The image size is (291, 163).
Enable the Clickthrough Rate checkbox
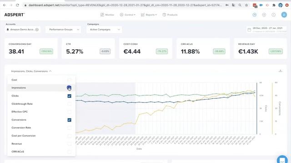click(69, 104)
